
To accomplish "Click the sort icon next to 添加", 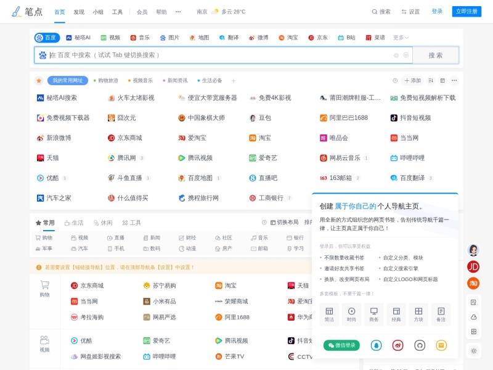I will [431, 81].
